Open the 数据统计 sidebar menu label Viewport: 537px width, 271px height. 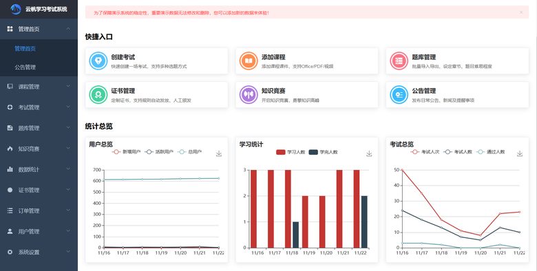[x=29, y=169]
